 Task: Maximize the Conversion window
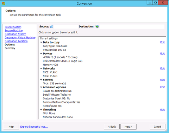click(x=156, y=2)
